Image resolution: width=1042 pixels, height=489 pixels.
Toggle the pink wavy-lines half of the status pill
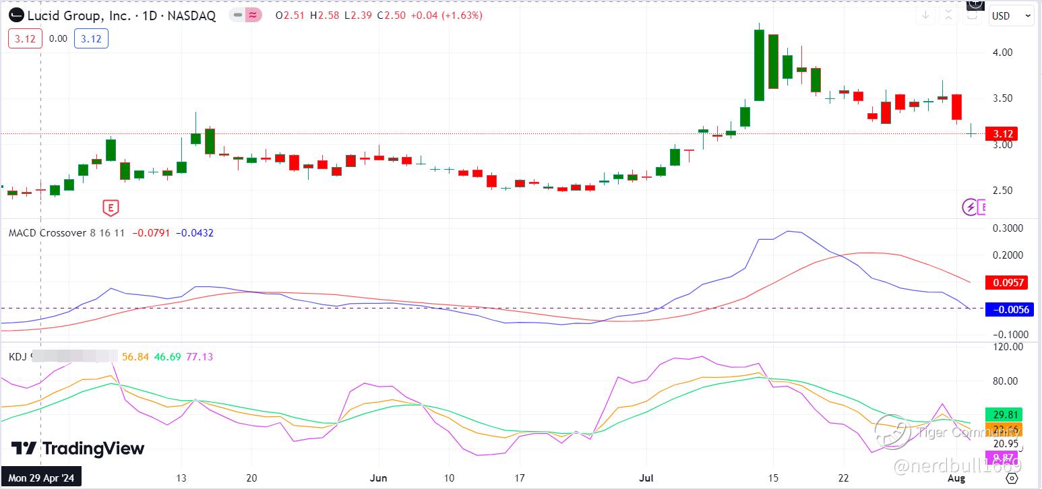[253, 15]
